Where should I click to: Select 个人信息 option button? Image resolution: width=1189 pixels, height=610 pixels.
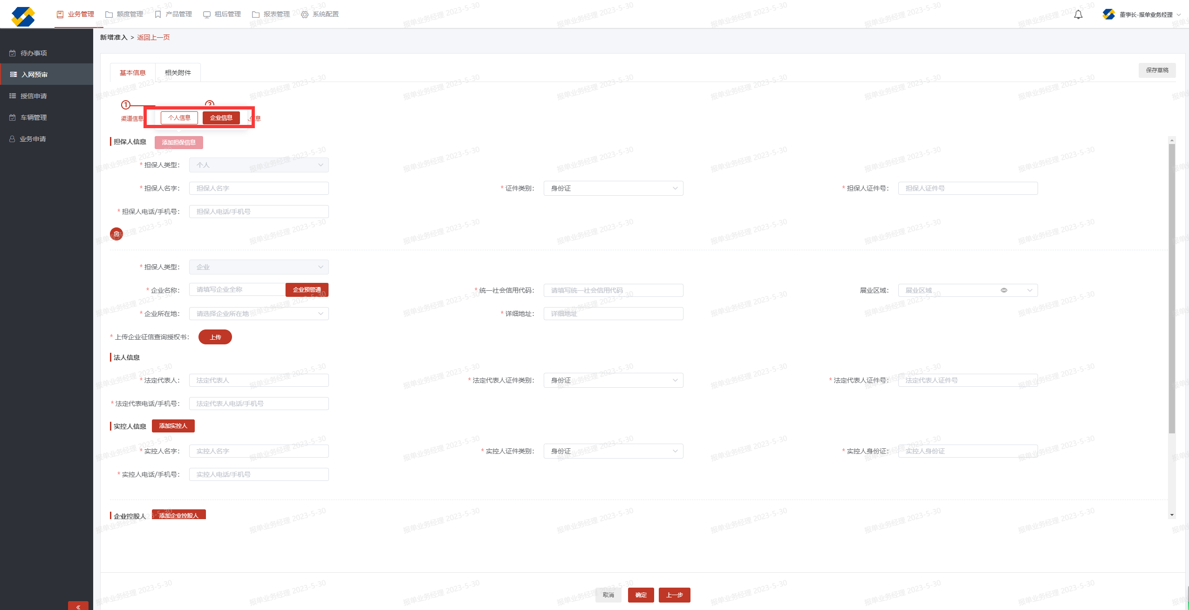click(179, 118)
